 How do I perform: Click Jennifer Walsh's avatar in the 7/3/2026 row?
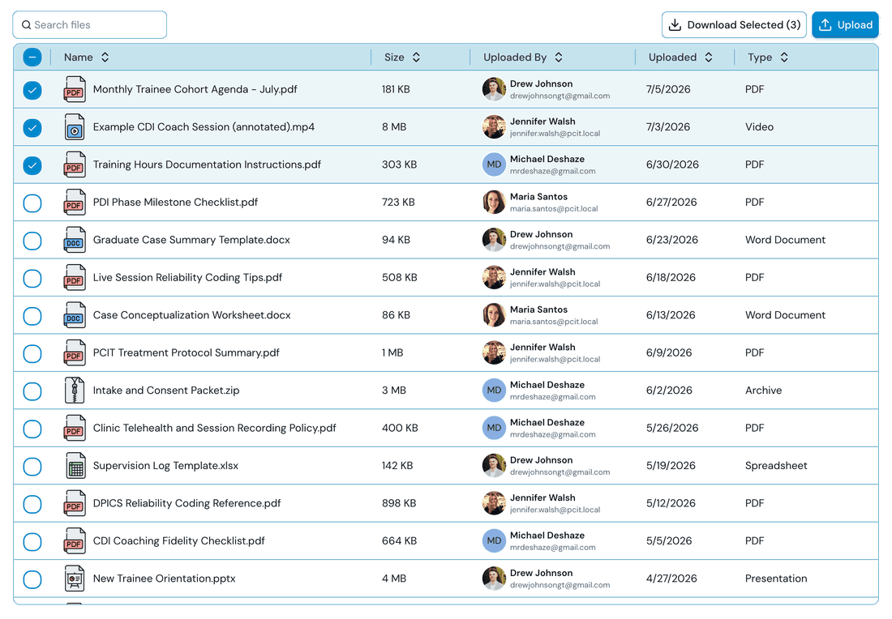(x=494, y=126)
